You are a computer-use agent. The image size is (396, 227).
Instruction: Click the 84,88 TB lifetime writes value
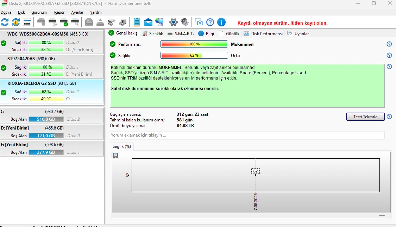coord(185,126)
